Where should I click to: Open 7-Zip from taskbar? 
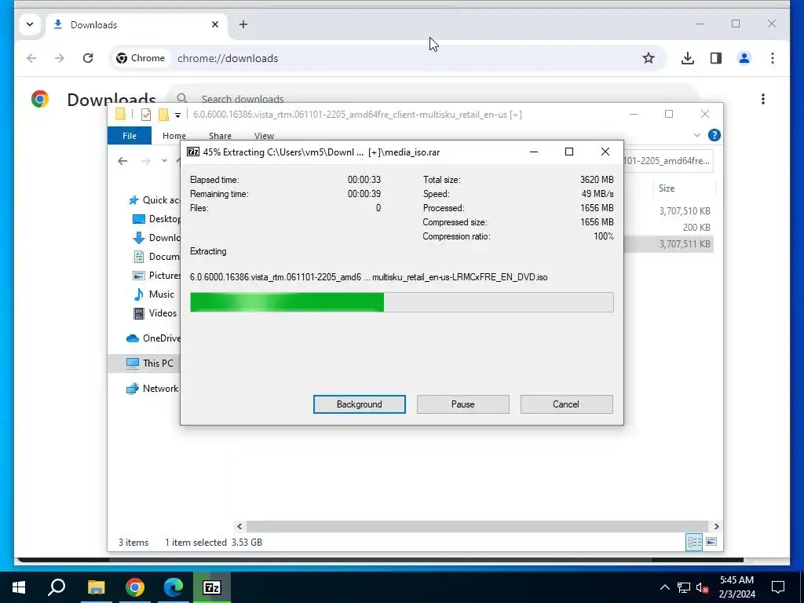(212, 587)
